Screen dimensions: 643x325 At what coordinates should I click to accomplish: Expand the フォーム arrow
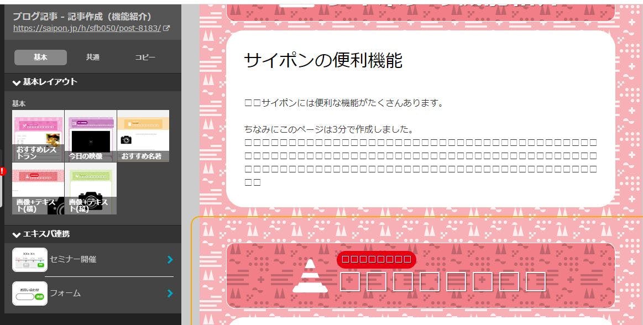click(170, 293)
